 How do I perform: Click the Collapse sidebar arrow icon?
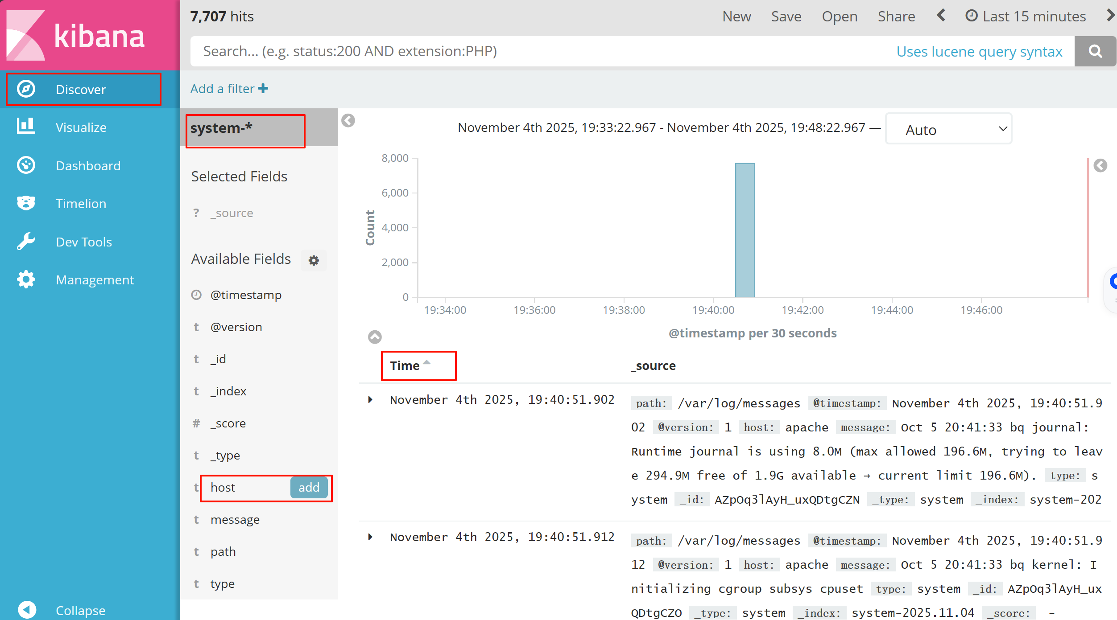(x=27, y=609)
